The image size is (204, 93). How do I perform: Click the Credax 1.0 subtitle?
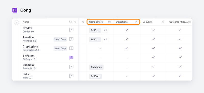(x=28, y=32)
